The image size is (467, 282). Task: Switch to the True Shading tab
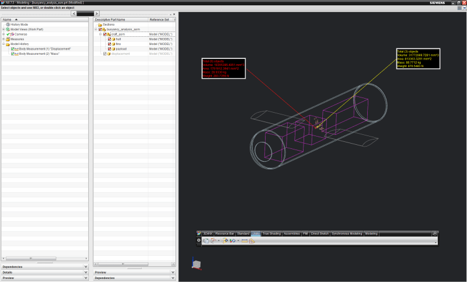pos(271,234)
